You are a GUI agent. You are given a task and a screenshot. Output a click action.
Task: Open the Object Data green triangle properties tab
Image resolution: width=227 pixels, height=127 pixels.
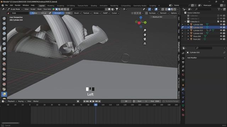[x=183, y=105]
